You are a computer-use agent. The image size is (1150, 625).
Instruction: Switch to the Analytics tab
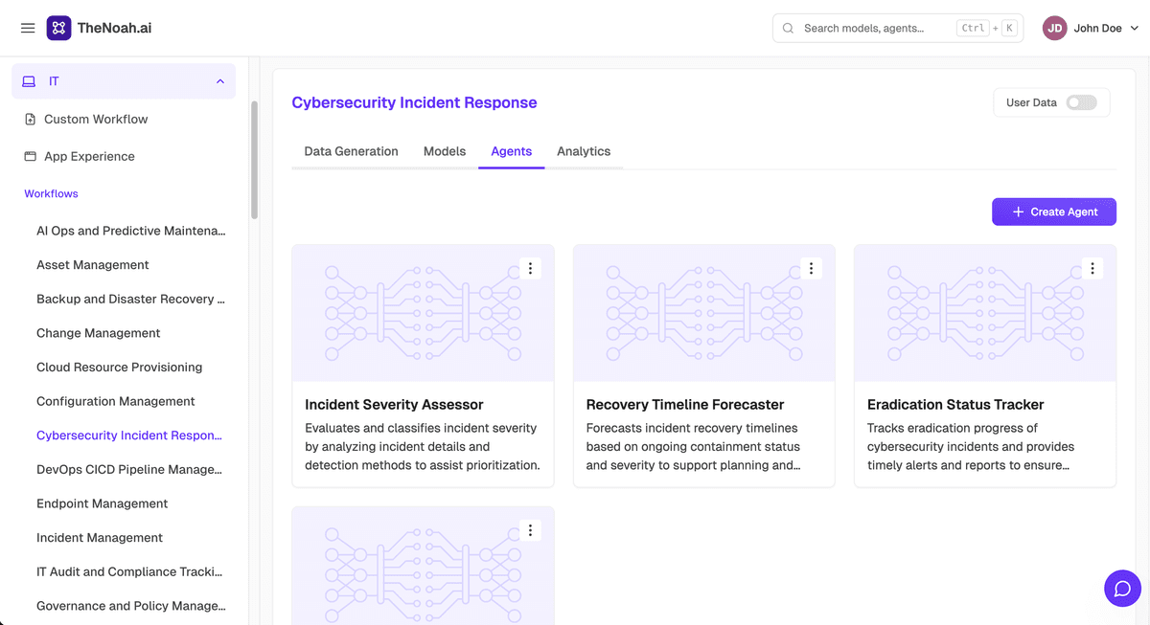(584, 151)
